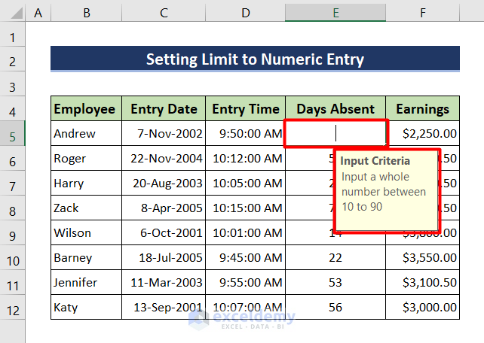Click the Days Absent input cell for Andrew

[335, 134]
